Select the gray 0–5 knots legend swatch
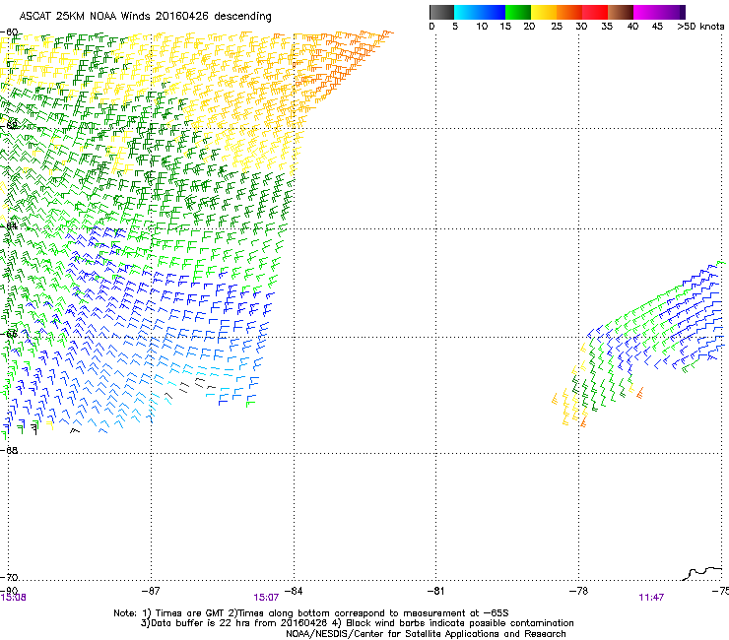The image size is (729, 640). (x=441, y=12)
